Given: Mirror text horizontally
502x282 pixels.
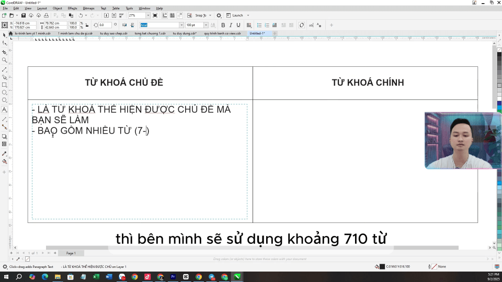Looking at the screenshot, I should [124, 25].
